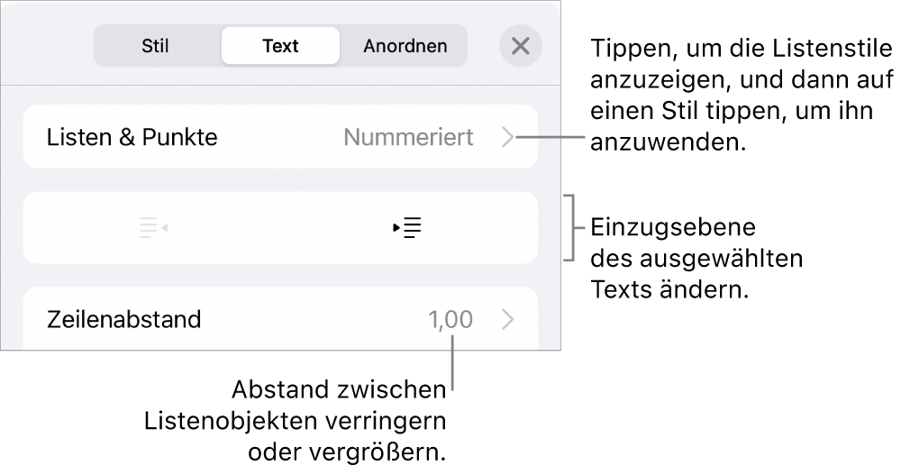Increase indent level with the indent icon

[408, 228]
